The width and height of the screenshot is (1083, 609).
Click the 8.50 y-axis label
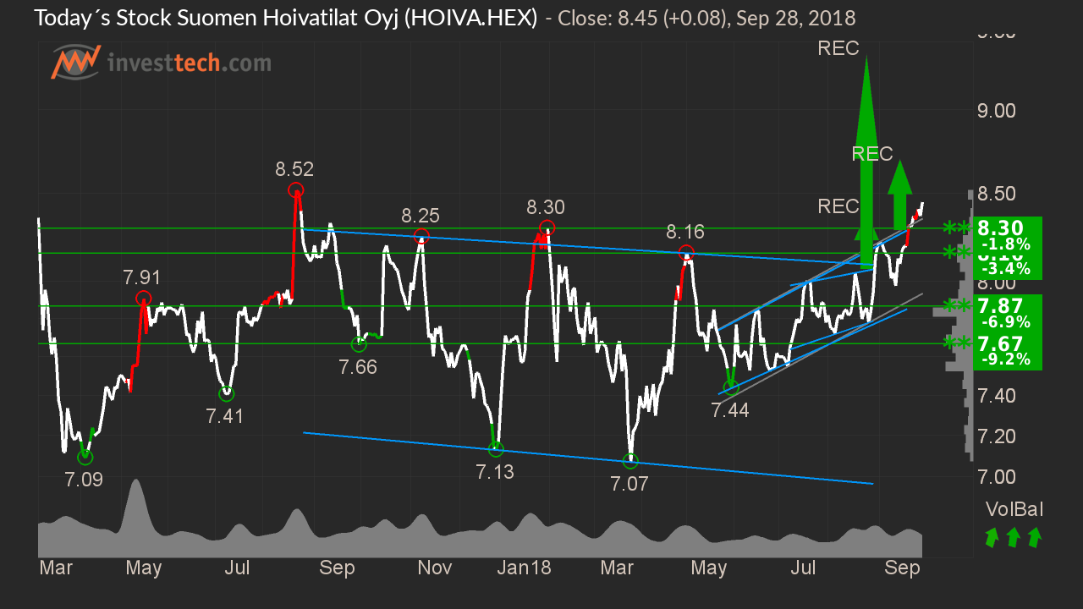point(997,194)
